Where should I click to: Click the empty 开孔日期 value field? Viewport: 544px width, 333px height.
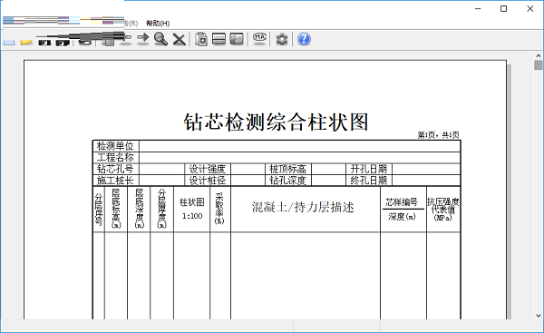tap(426, 169)
